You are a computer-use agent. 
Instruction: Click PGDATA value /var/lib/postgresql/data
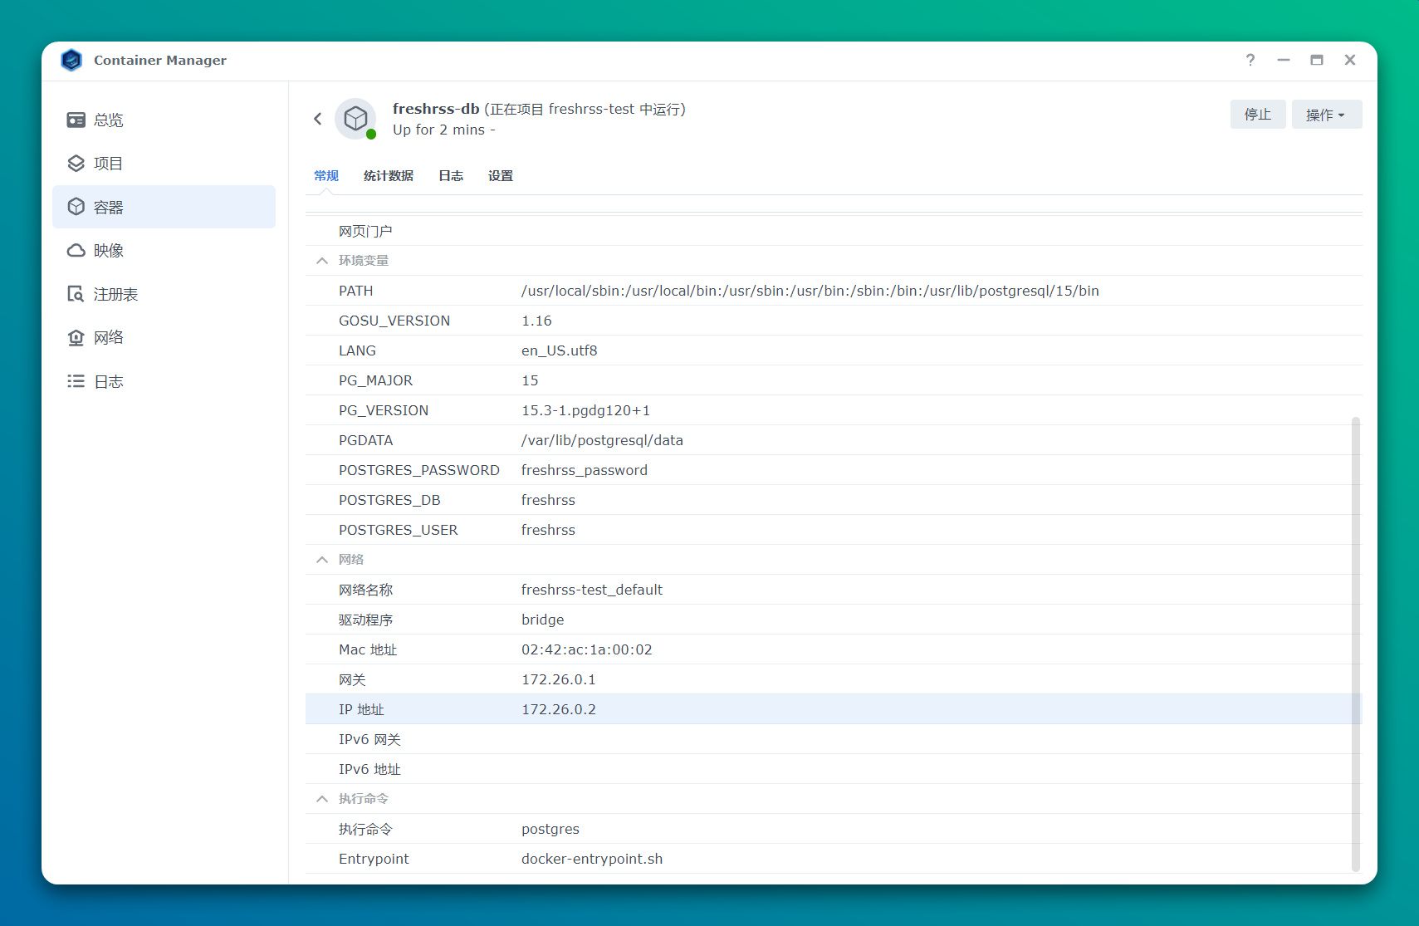tap(602, 440)
